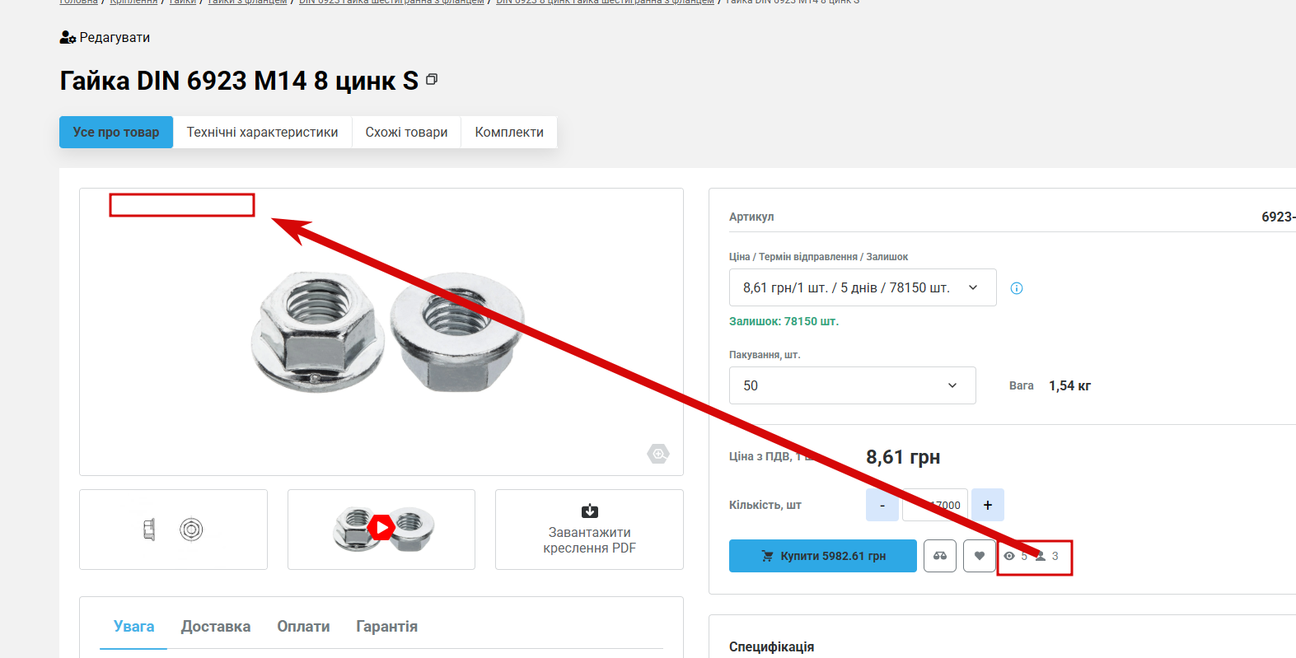Screen dimensions: 1296x658
Task: Click the person visitors counter icon
Action: [1041, 556]
